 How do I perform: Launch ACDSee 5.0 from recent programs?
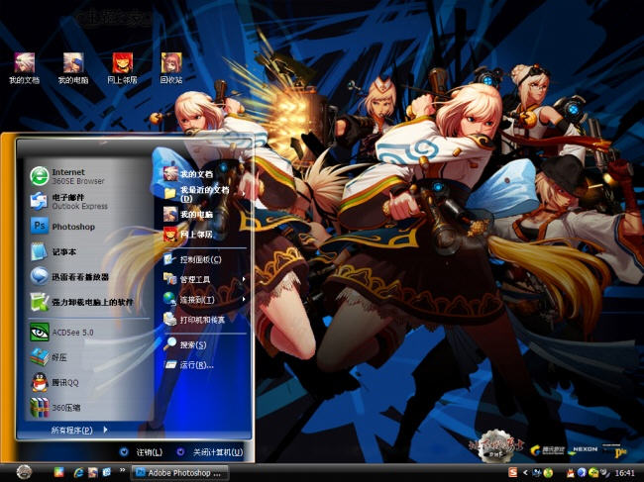[88, 333]
